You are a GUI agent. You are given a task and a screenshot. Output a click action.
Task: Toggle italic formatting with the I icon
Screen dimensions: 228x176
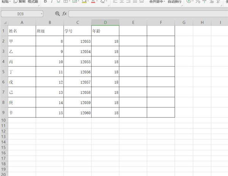(52, 1)
